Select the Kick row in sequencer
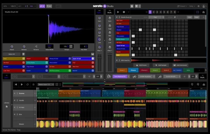 [122, 55]
